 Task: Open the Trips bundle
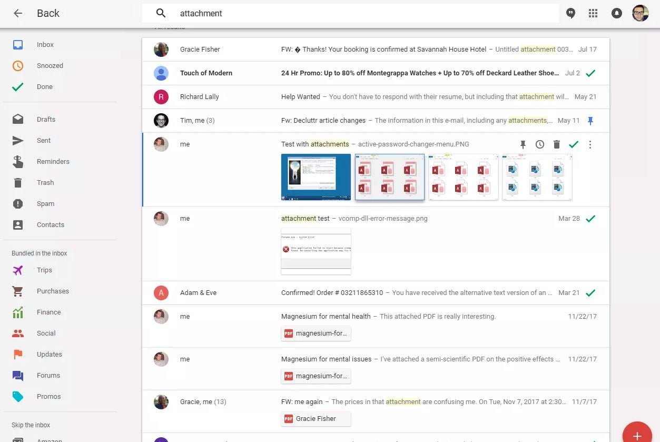click(44, 270)
